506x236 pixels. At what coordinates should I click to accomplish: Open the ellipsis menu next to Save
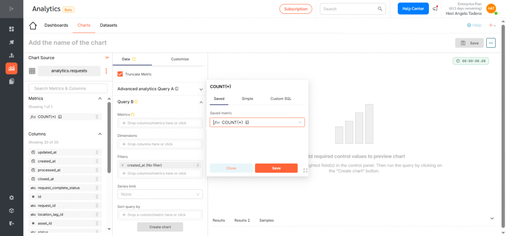(491, 43)
